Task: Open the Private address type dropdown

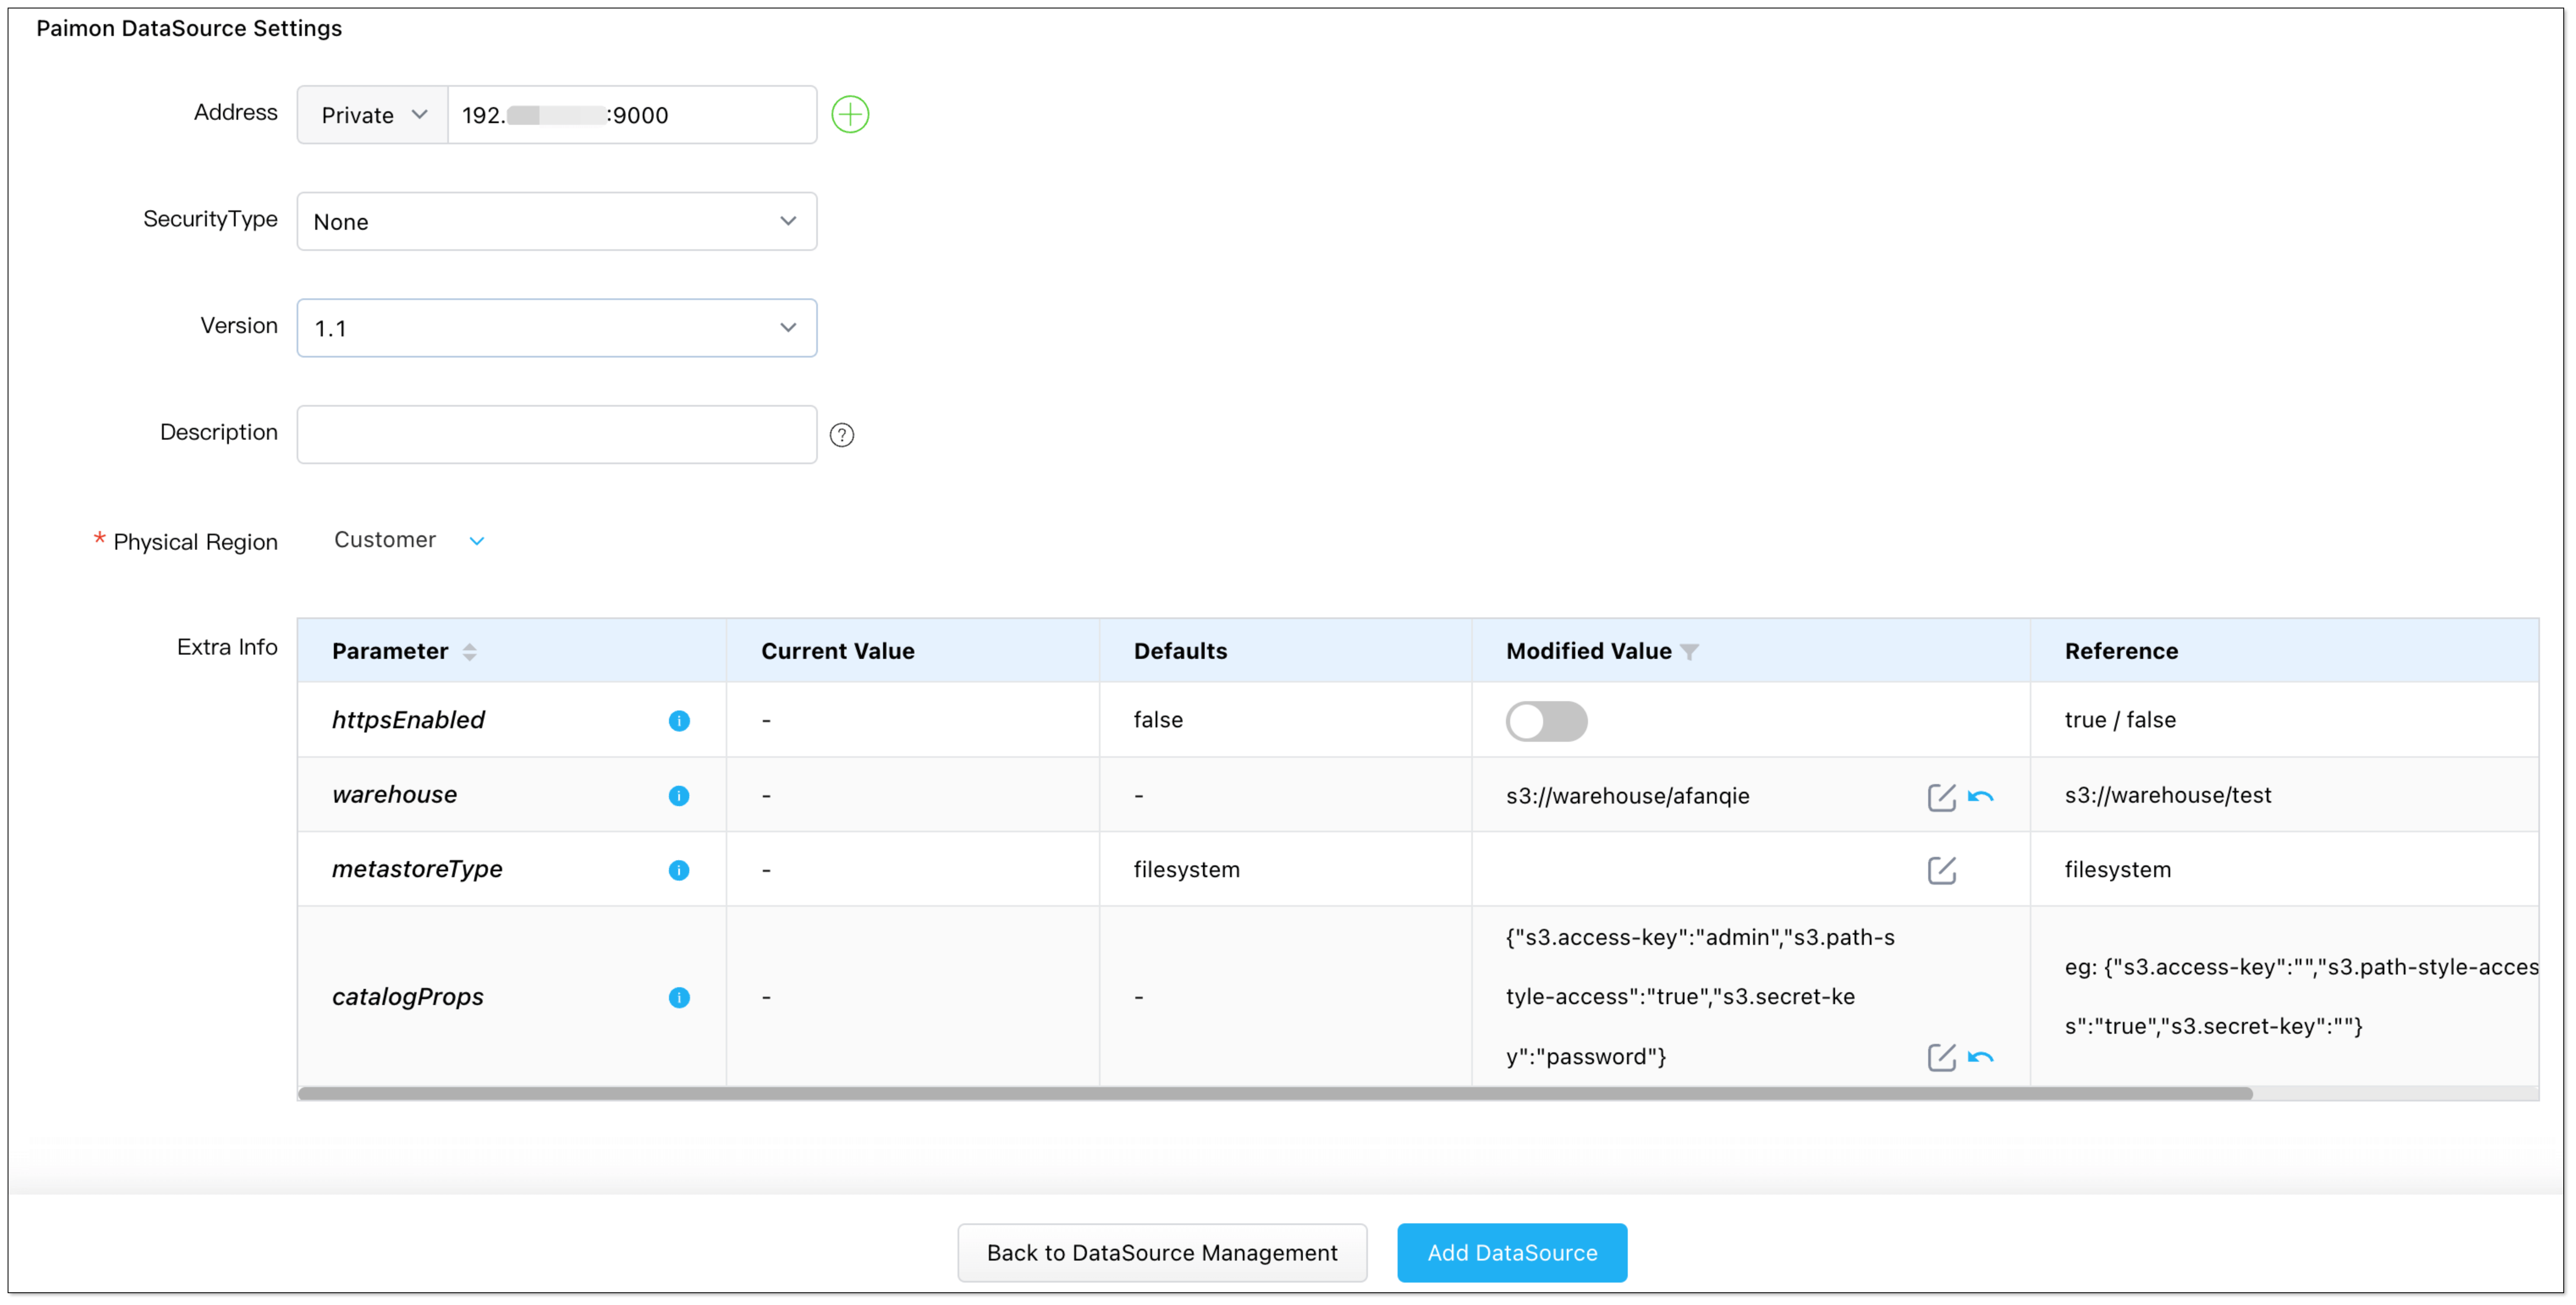Action: [373, 115]
